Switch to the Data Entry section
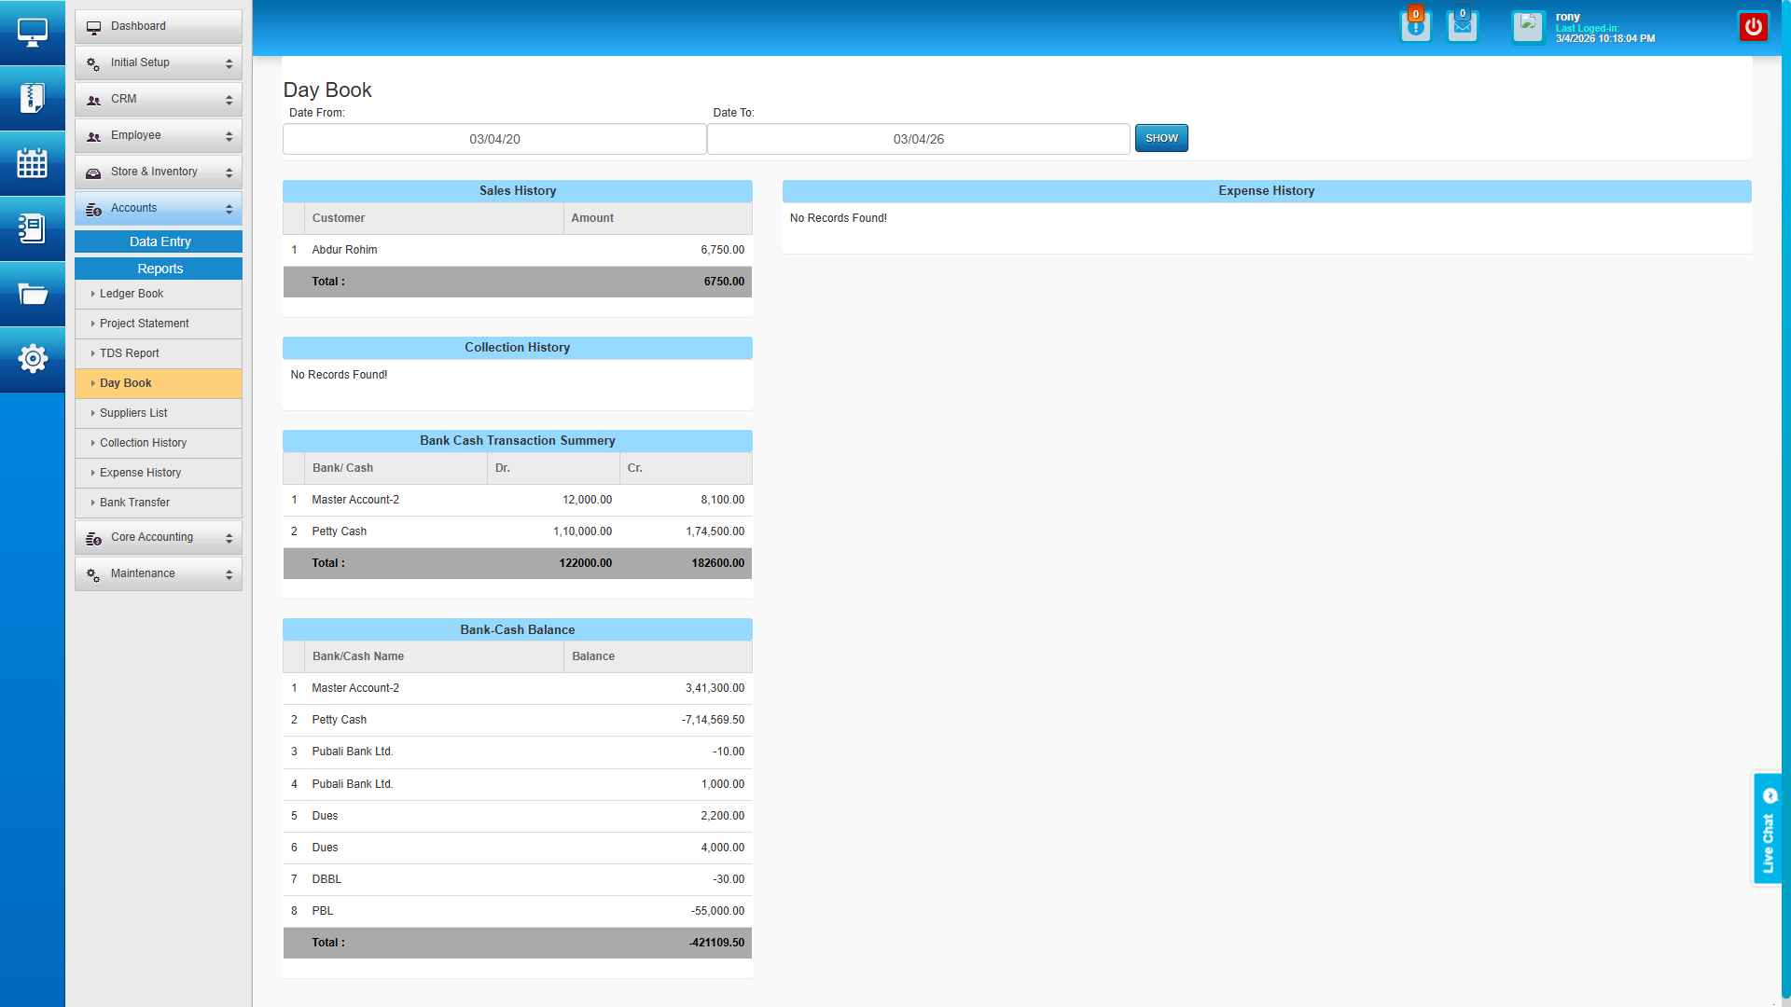The width and height of the screenshot is (1791, 1007). (159, 241)
